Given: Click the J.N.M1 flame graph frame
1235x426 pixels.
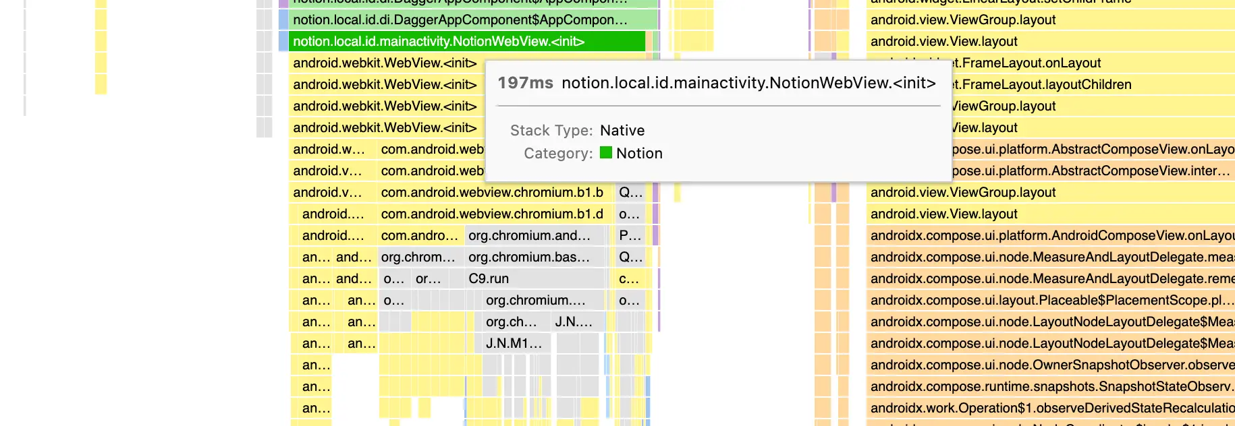Looking at the screenshot, I should click(514, 343).
